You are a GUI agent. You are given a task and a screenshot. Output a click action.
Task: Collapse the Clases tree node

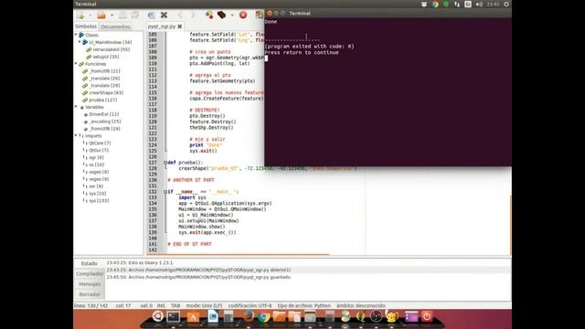(76, 35)
